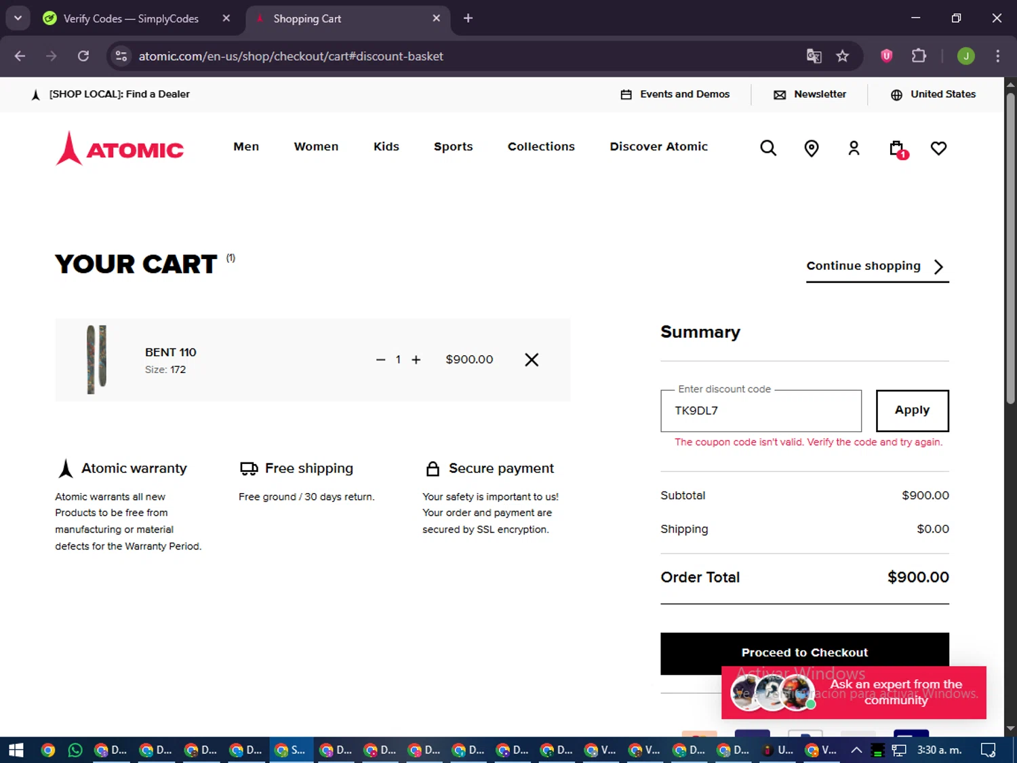Viewport: 1017px width, 763px height.
Task: Open the Kids menu
Action: pyautogui.click(x=386, y=146)
